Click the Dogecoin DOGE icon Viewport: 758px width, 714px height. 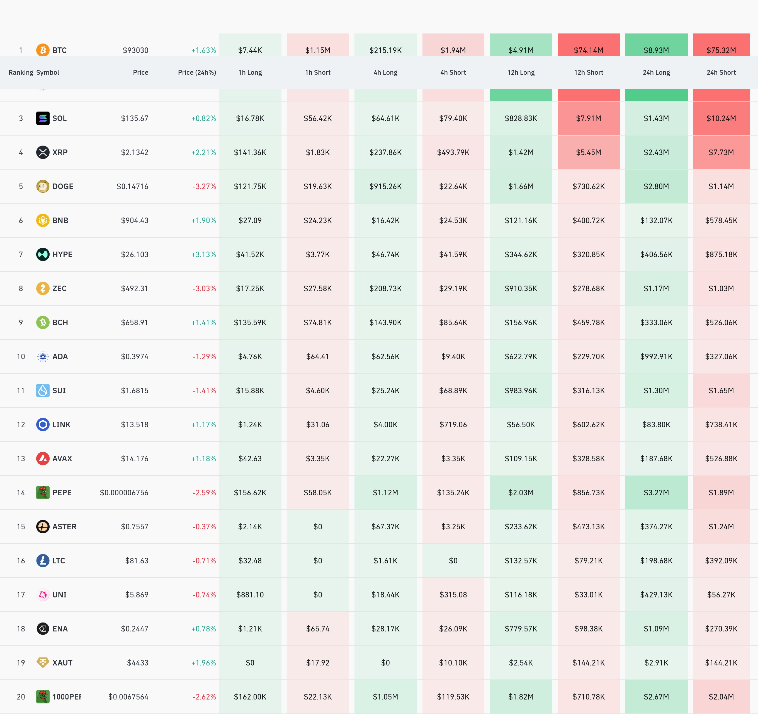pos(43,186)
